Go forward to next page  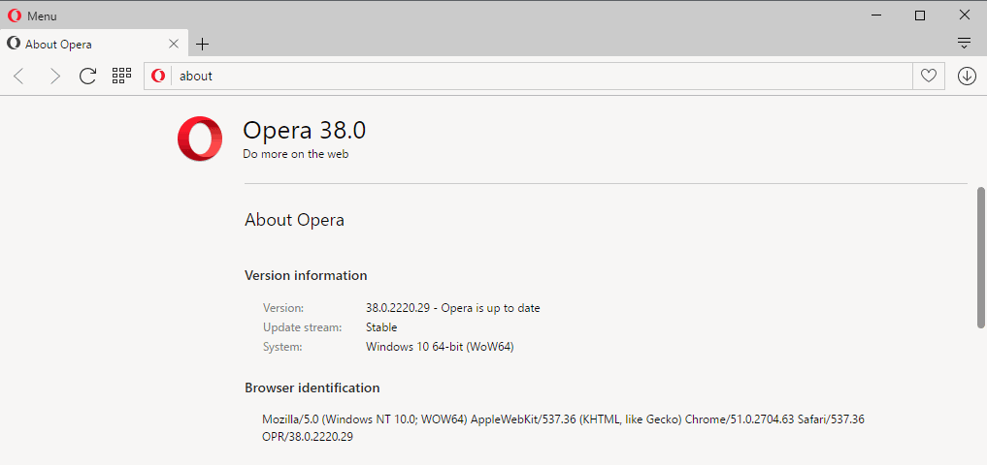(x=54, y=77)
